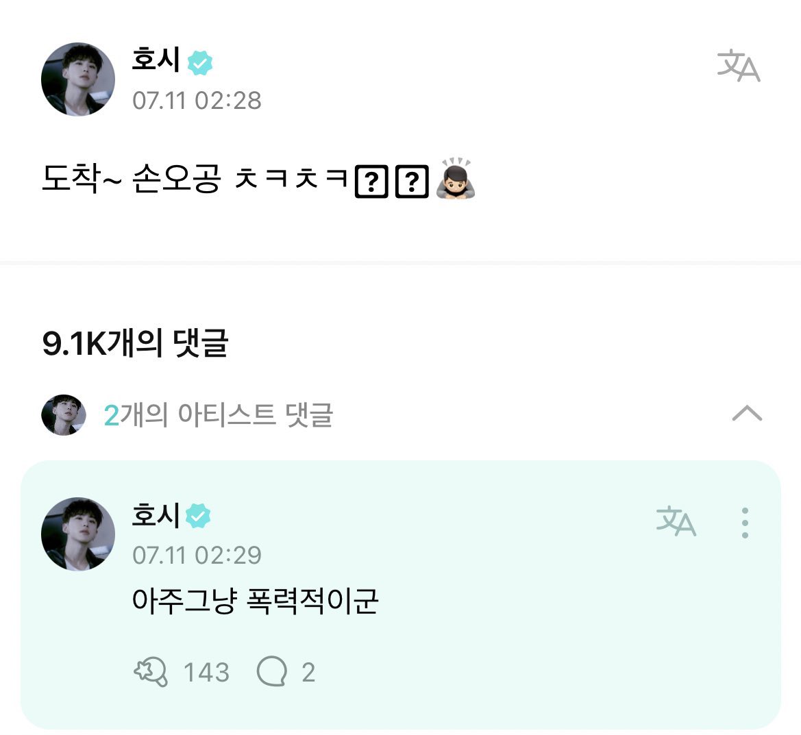This screenshot has height=735, width=801.
Task: Open the three-dot options menu on comment
Action: (745, 523)
